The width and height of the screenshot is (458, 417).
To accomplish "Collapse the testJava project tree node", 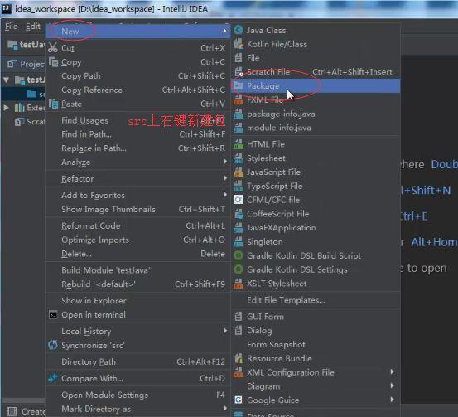I will (7, 80).
